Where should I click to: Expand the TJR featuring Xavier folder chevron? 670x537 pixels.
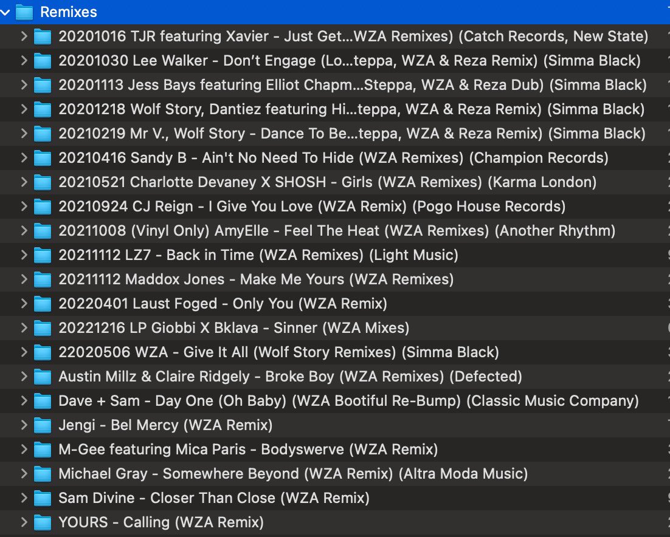coord(24,36)
